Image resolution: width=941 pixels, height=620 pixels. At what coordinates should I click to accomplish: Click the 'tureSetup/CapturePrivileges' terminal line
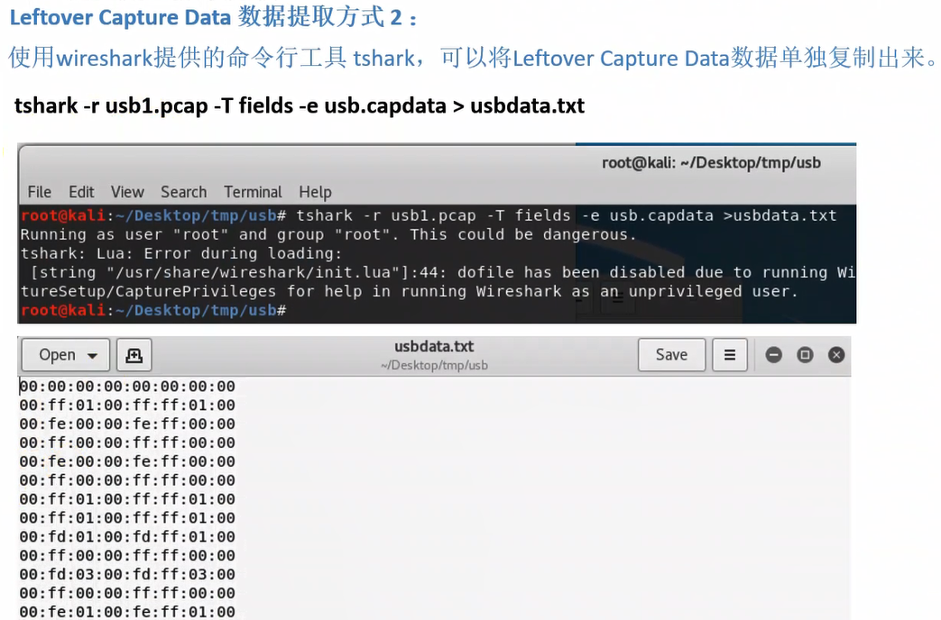pos(410,292)
